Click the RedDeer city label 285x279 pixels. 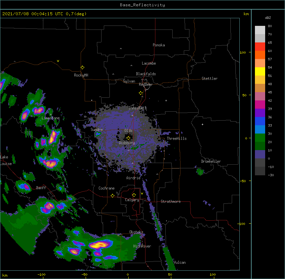145,84
